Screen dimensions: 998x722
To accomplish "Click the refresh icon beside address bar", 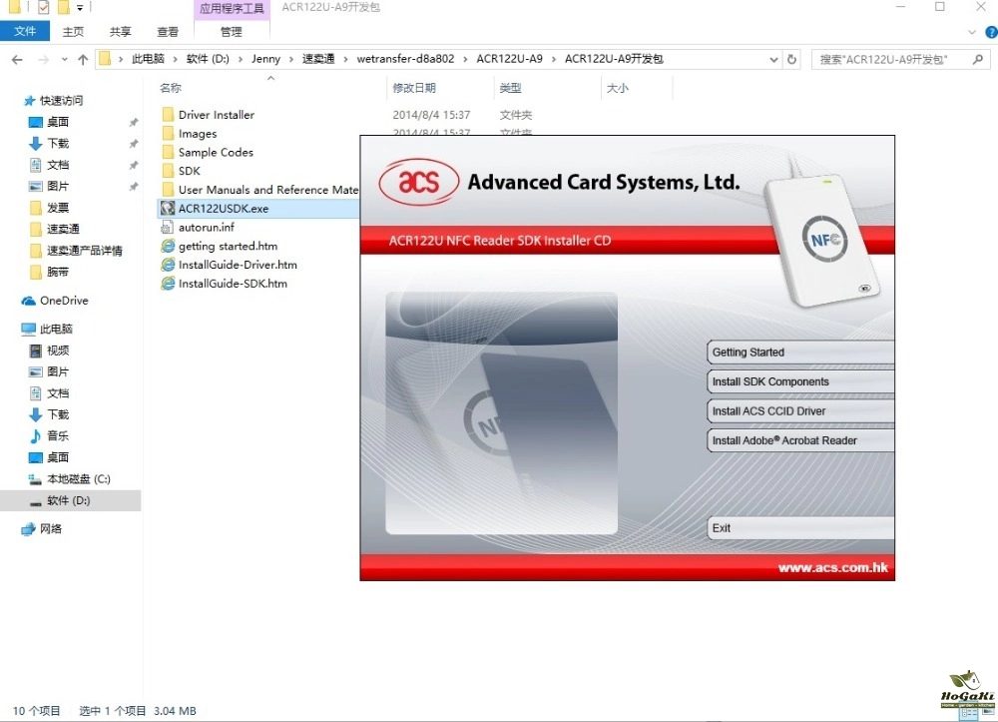I will tap(792, 60).
